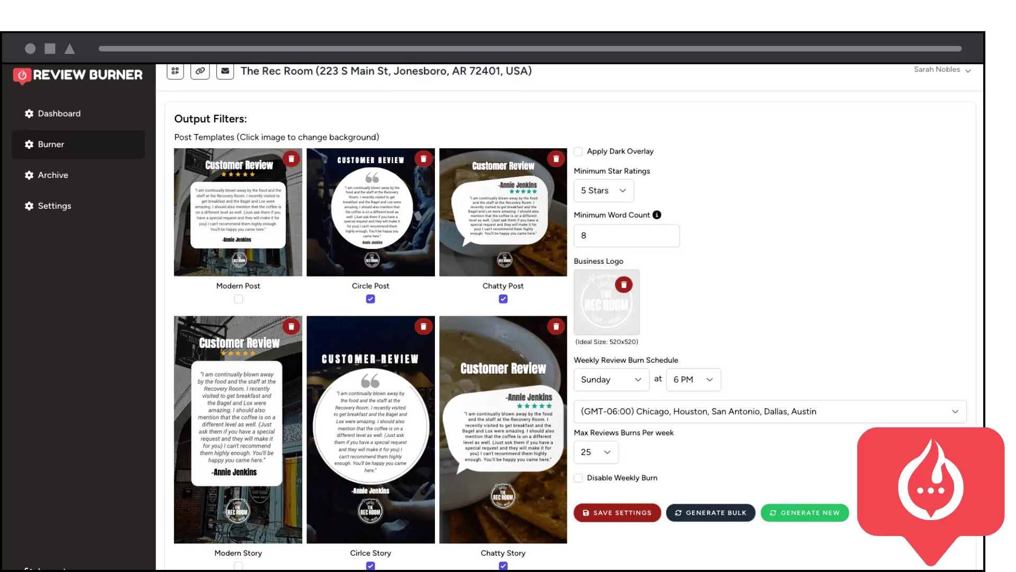Click the QR code icon in header
Image resolution: width=1016 pixels, height=572 pixels.
click(175, 70)
